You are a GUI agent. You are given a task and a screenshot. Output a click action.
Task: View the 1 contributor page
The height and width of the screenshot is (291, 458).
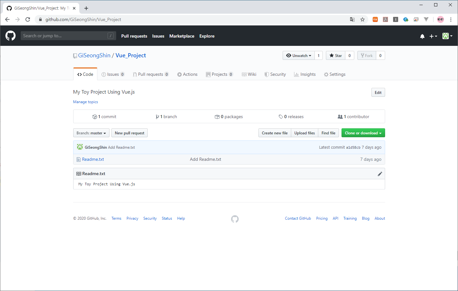click(x=354, y=117)
